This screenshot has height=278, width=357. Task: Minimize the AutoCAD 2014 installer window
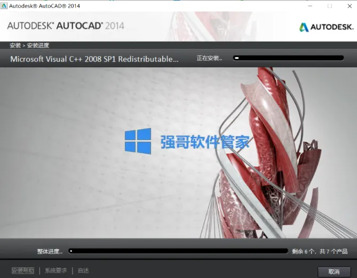[x=310, y=6]
